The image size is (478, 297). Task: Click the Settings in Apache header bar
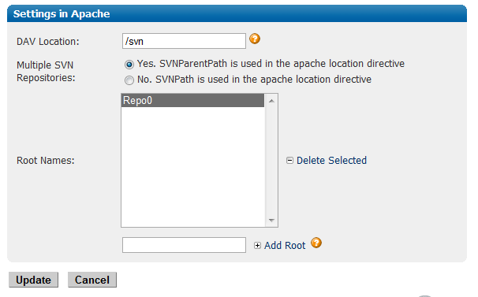click(237, 13)
